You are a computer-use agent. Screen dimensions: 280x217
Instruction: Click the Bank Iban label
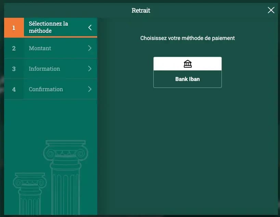pyautogui.click(x=188, y=79)
